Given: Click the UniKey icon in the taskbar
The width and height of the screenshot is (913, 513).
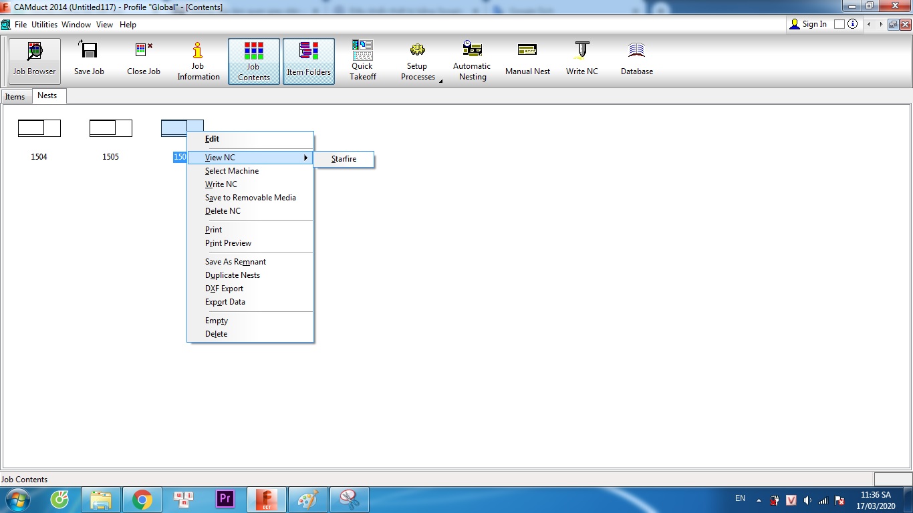Looking at the screenshot, I should coord(184,500).
